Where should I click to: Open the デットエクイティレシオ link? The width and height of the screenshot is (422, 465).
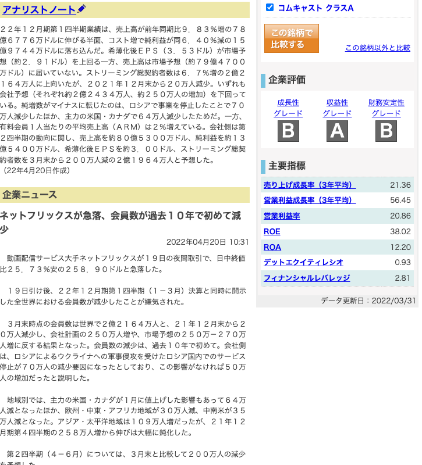[x=303, y=263]
